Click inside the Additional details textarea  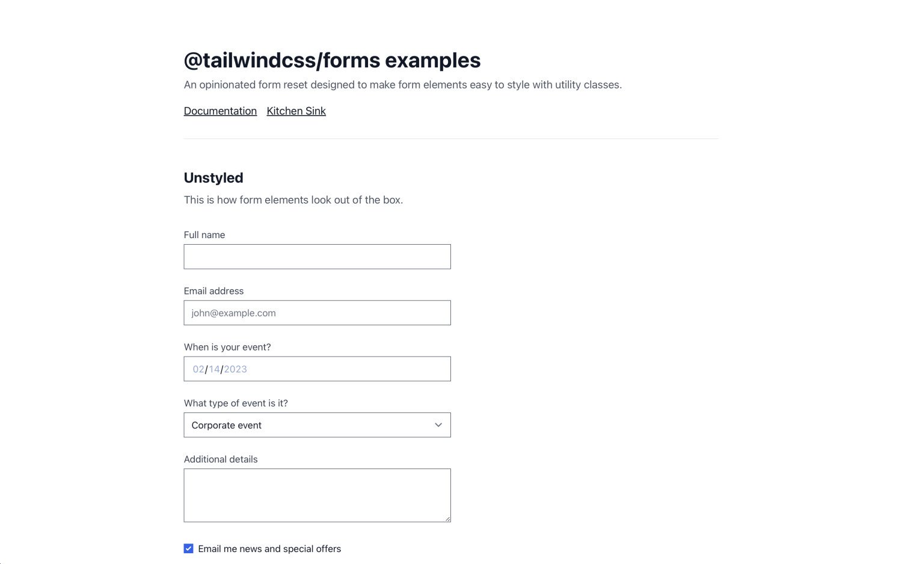317,494
